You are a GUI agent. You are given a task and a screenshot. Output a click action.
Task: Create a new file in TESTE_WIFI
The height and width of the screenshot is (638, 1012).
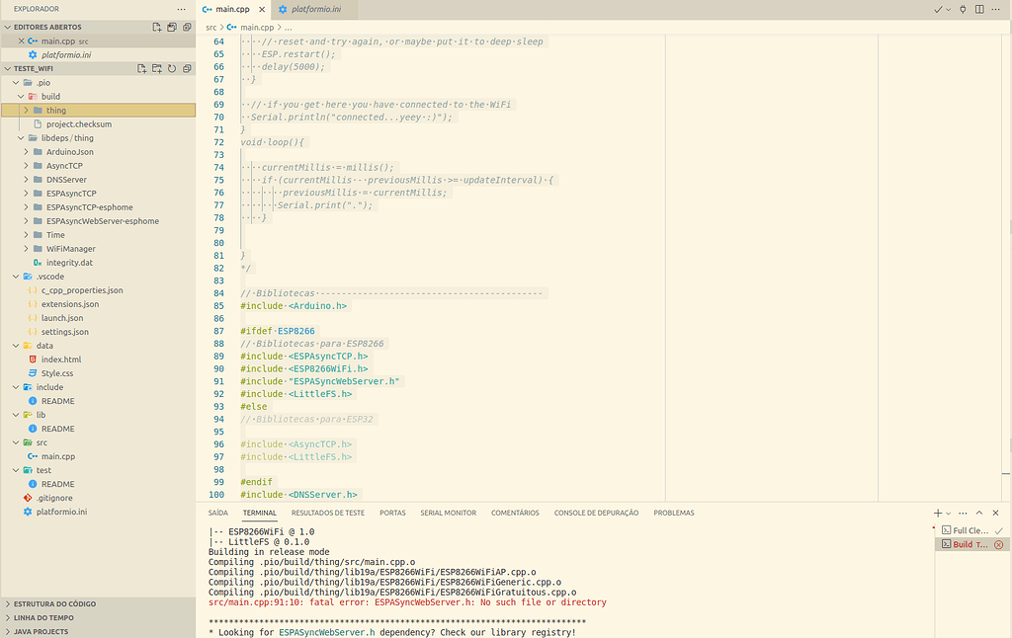click(142, 68)
